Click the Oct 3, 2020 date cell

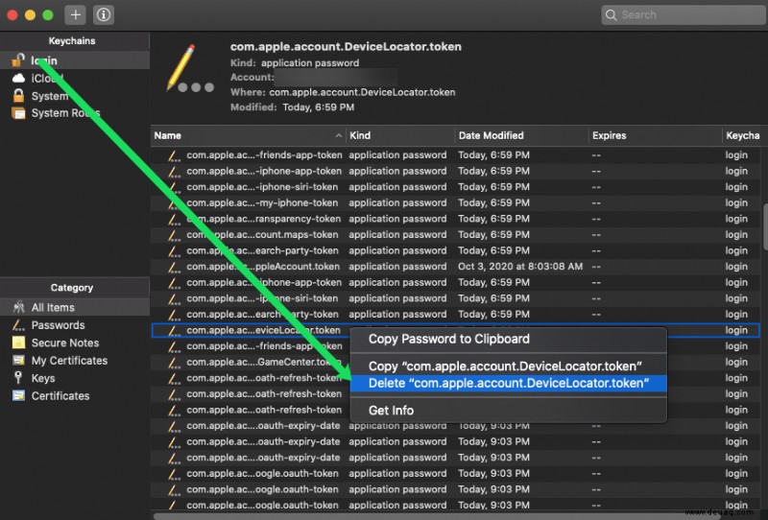tap(520, 267)
